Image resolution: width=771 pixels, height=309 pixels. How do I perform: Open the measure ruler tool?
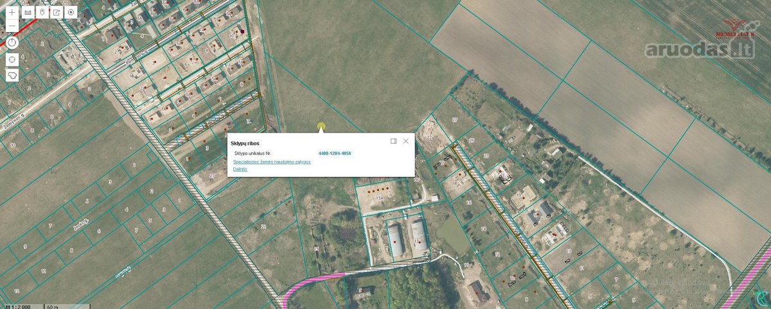click(28, 12)
